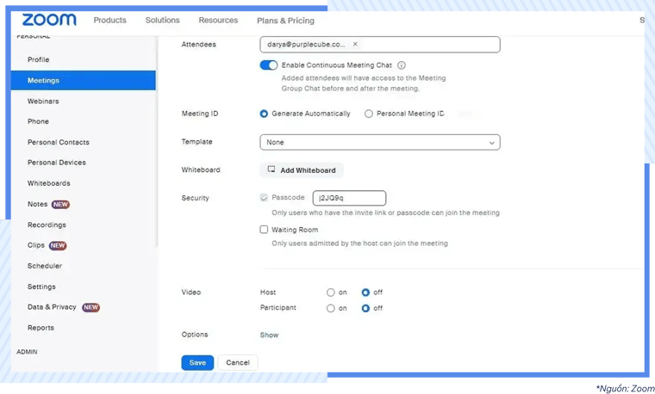This screenshot has width=655, height=394.
Task: Click the NEW badge beside Notes
Action: pos(60,204)
